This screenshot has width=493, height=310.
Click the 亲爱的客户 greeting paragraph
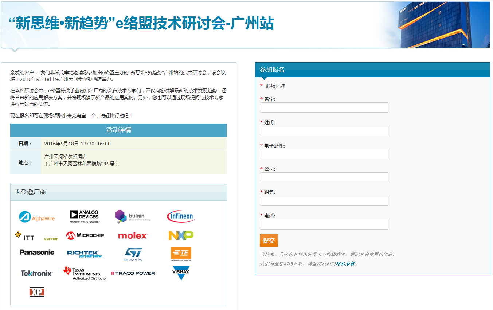click(118, 76)
